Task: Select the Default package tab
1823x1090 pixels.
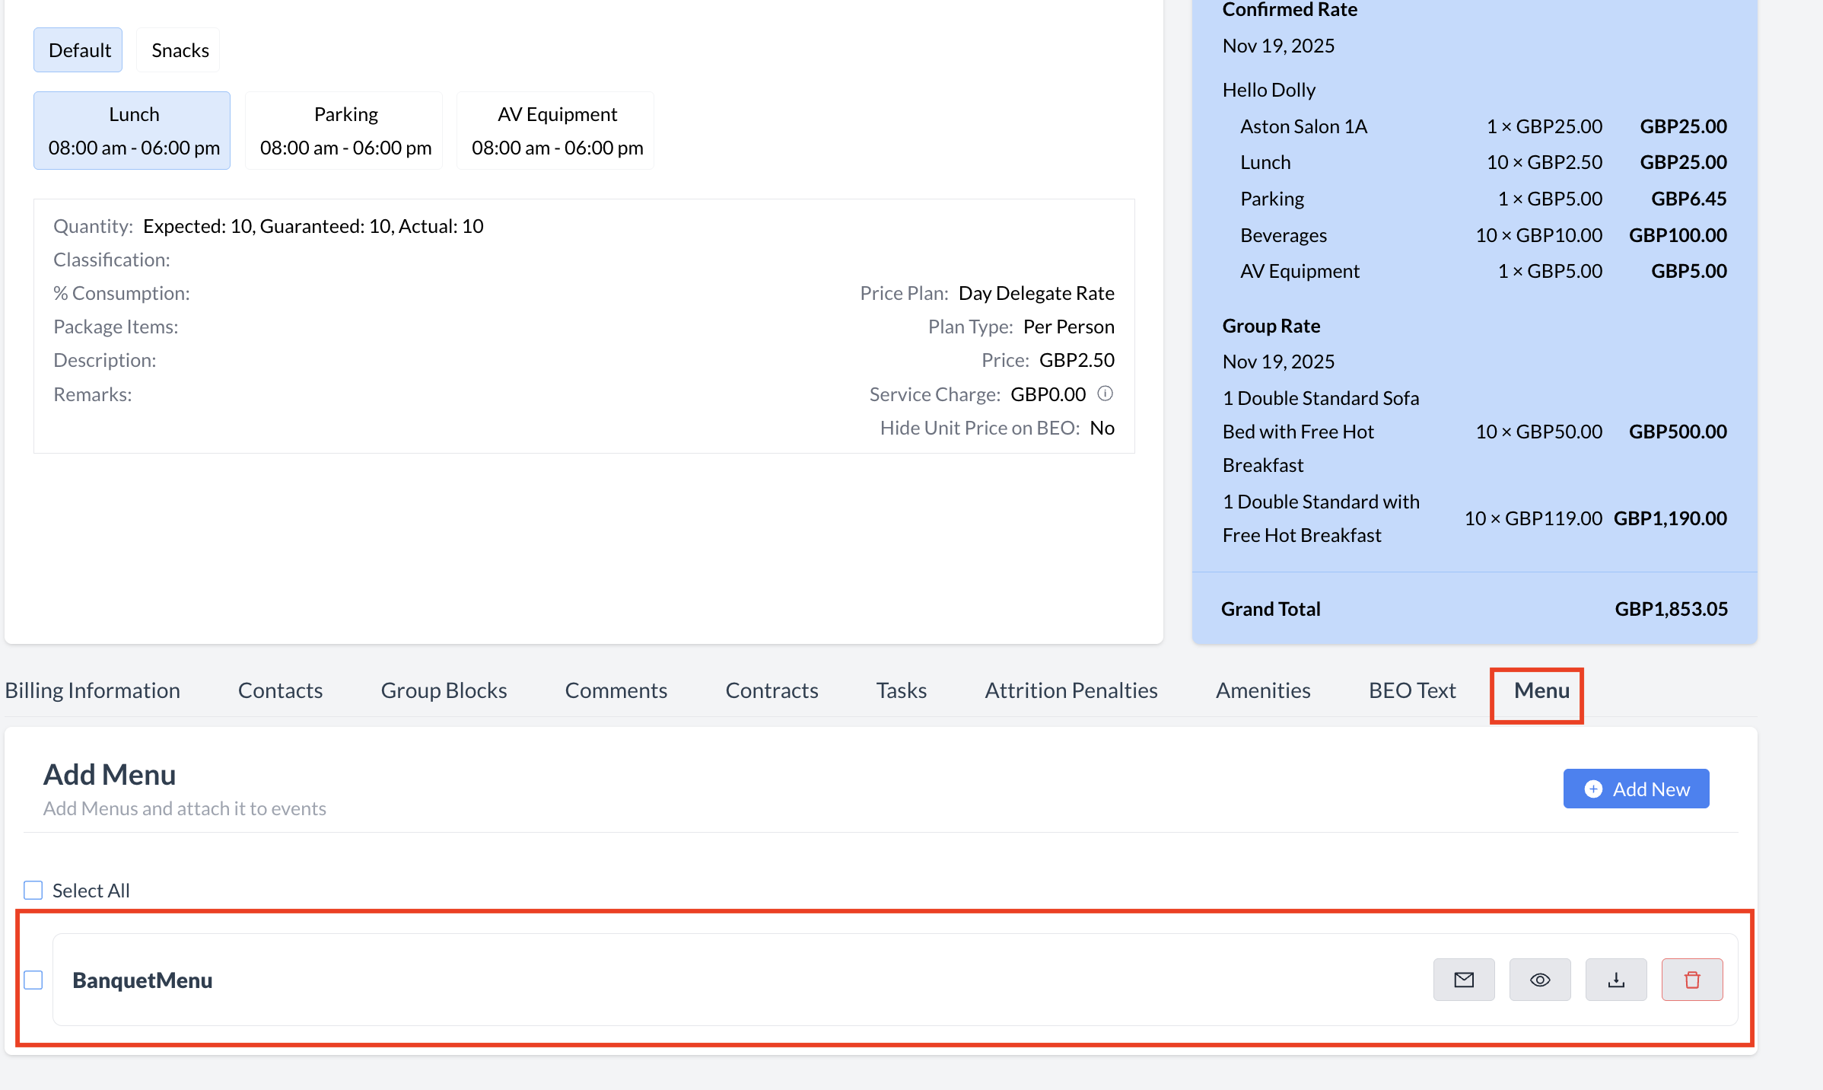Action: click(79, 50)
